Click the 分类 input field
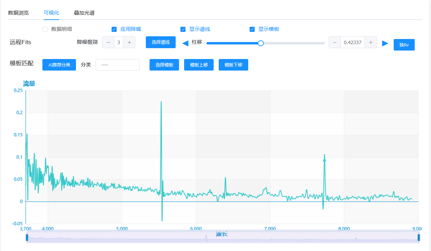This screenshot has height=251, width=431. pyautogui.click(x=117, y=65)
